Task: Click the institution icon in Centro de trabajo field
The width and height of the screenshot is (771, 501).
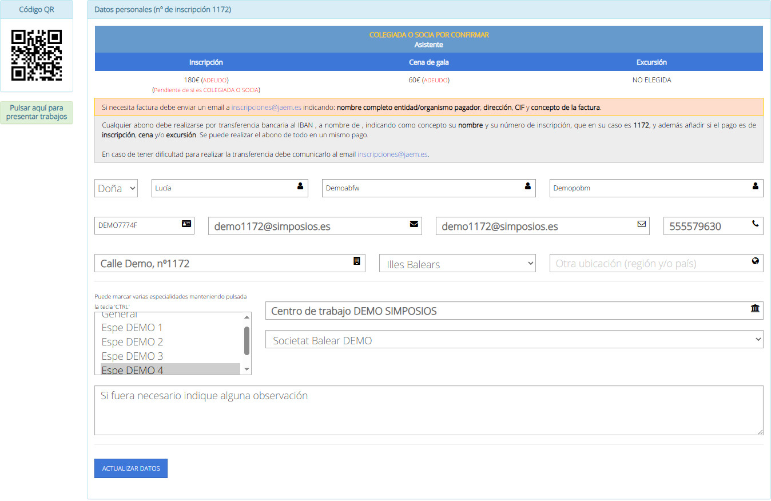Action: coord(755,308)
